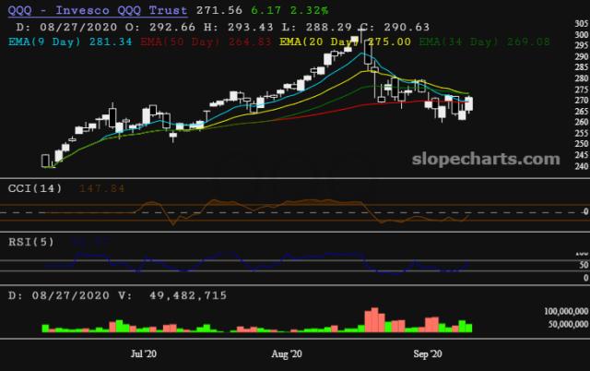This screenshot has width=590, height=371.
Task: Open the QQQ - Invesco QQQ Trust link
Action: point(98,10)
